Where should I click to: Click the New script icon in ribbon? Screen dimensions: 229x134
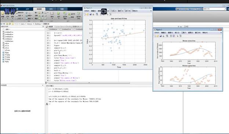[3, 14]
